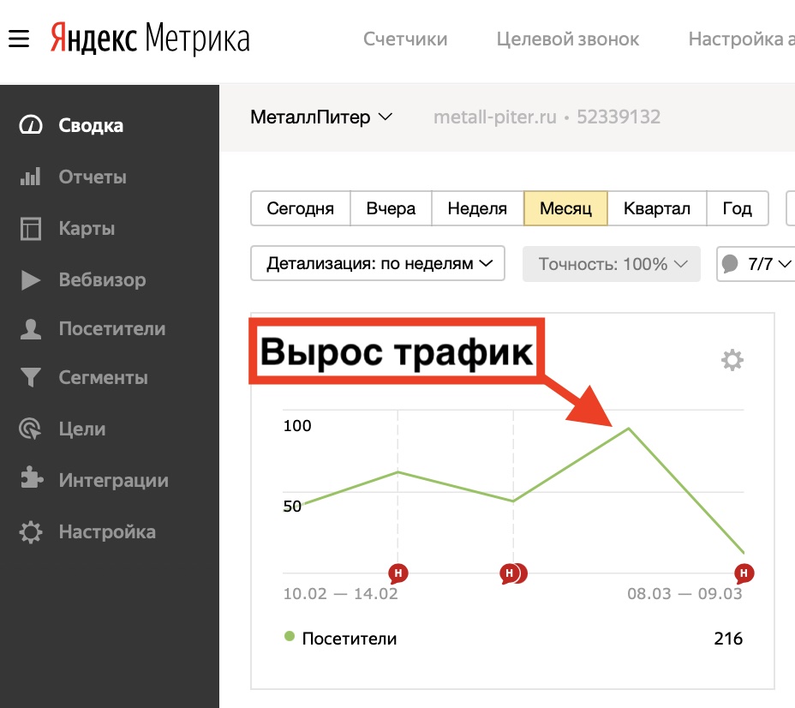Expand the МеталлПитер counter dropdown
Image resolution: width=795 pixels, height=708 pixels.
coord(321,117)
